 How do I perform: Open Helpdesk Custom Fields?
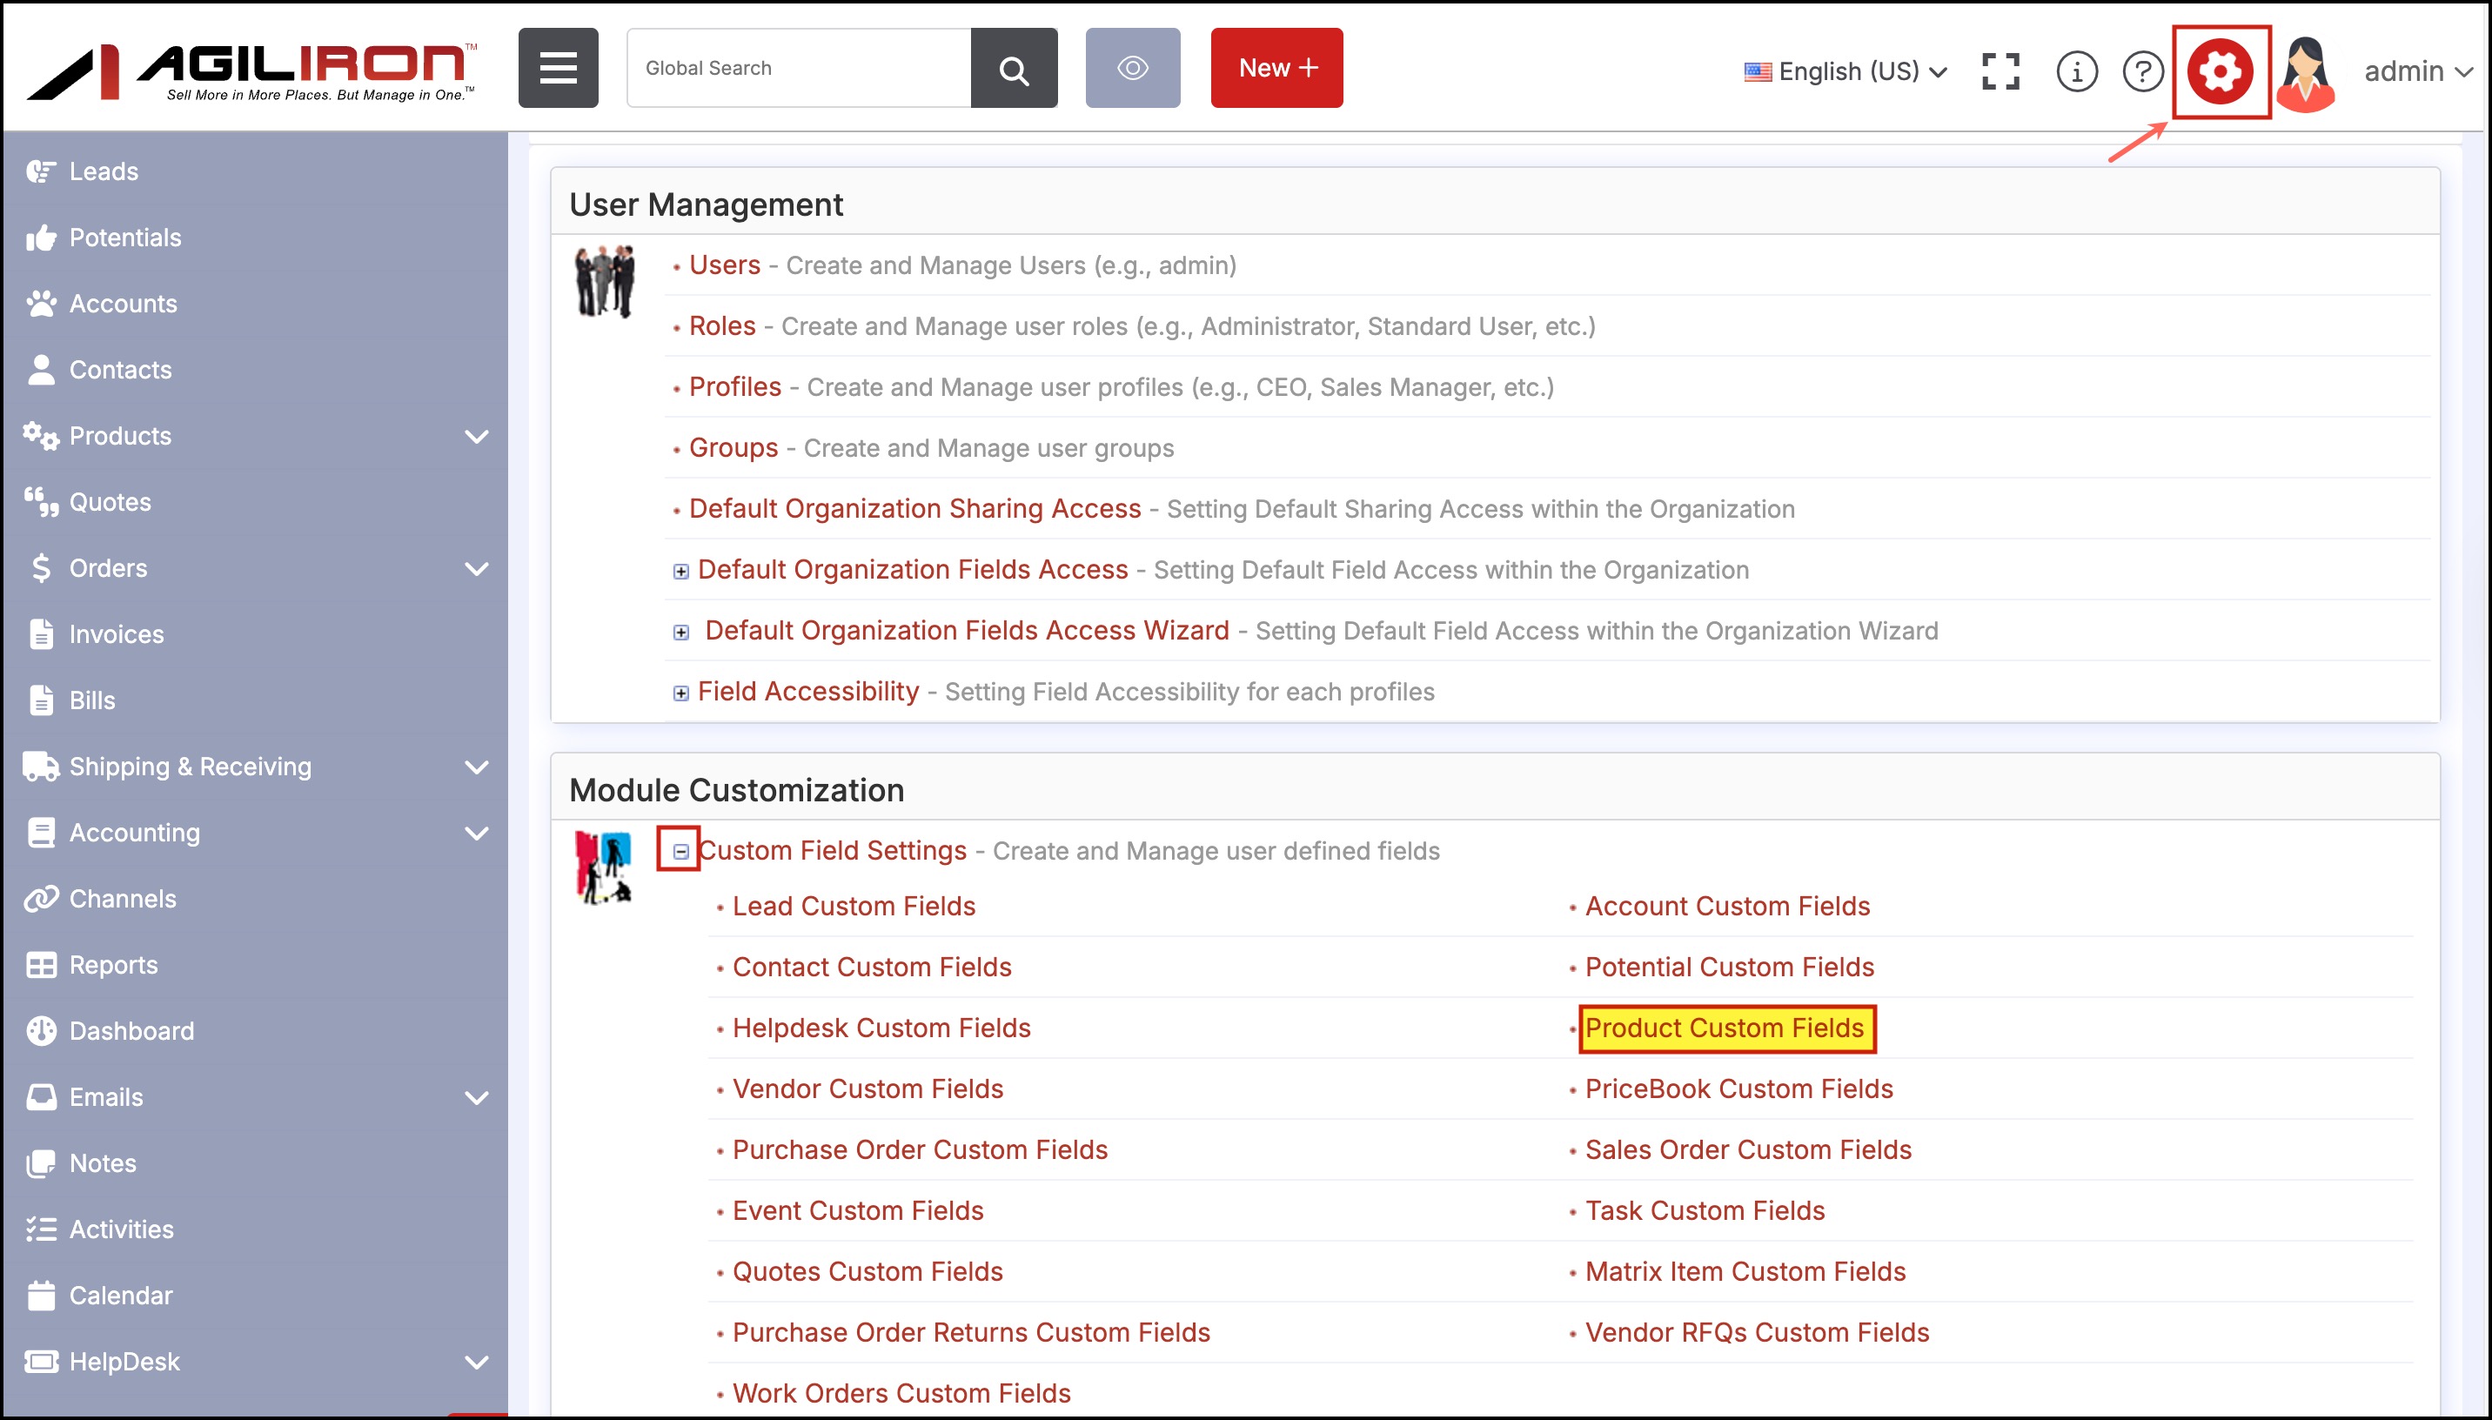881,1029
